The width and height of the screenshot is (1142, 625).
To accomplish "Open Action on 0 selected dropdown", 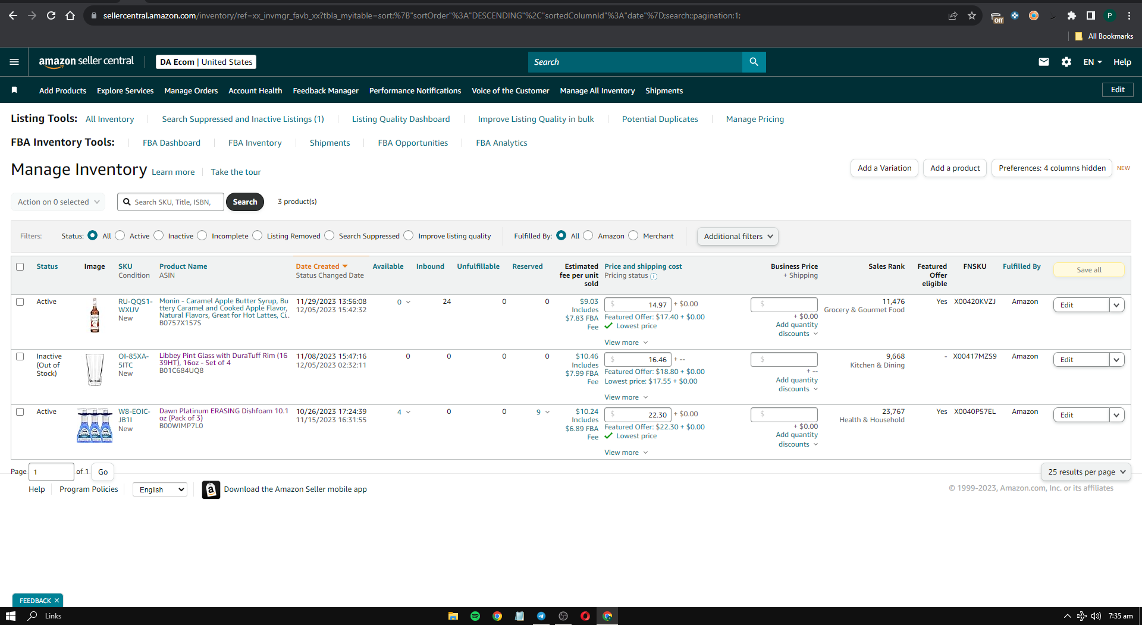I will click(x=58, y=202).
